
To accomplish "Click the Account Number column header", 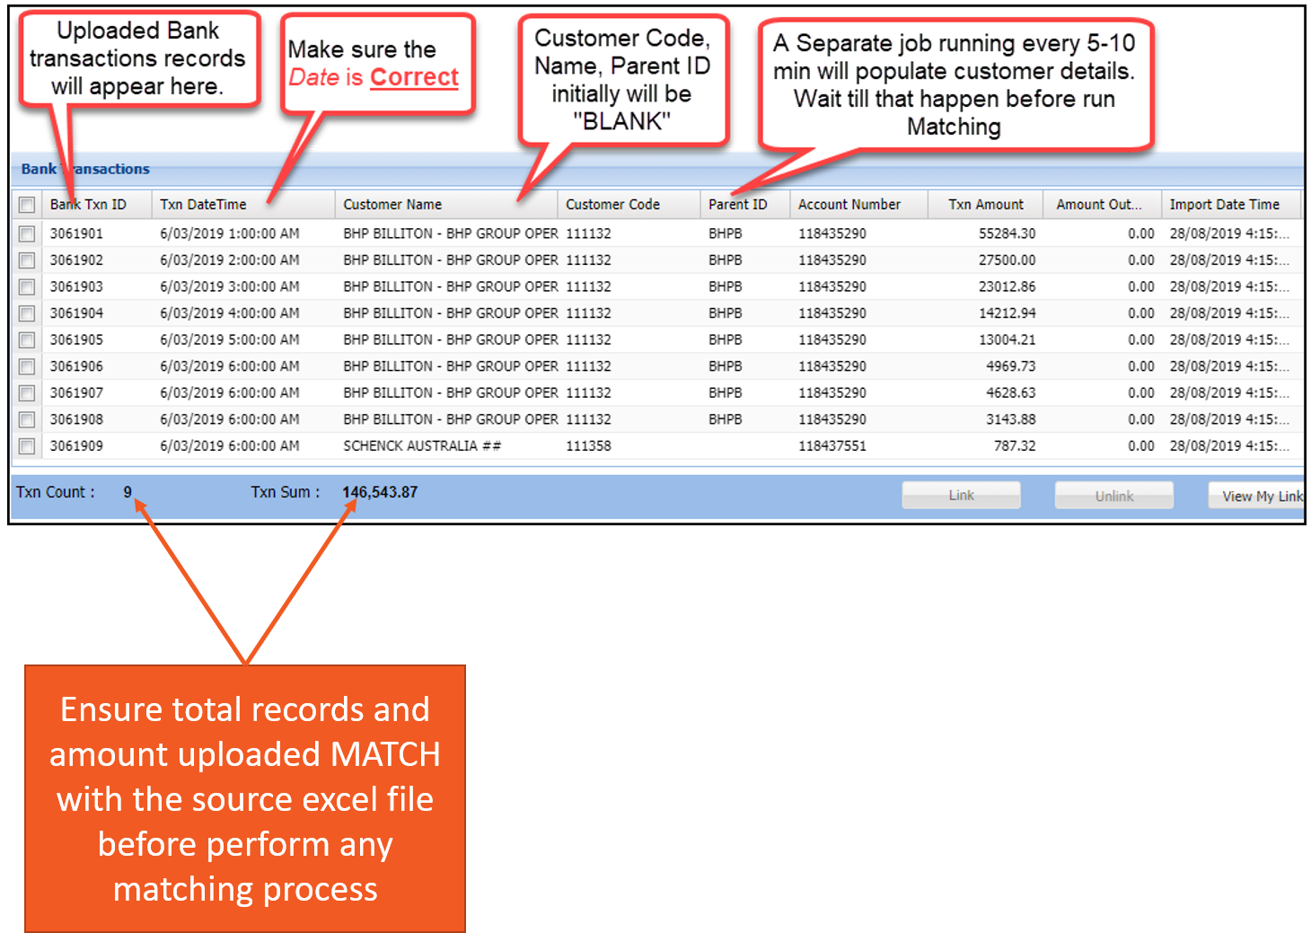I will tap(849, 205).
